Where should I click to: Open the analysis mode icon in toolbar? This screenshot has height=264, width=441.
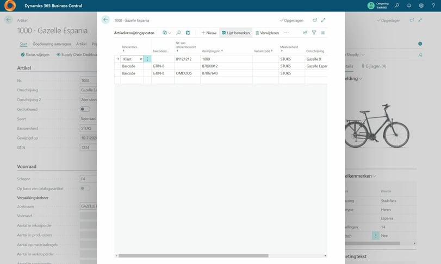165,33
